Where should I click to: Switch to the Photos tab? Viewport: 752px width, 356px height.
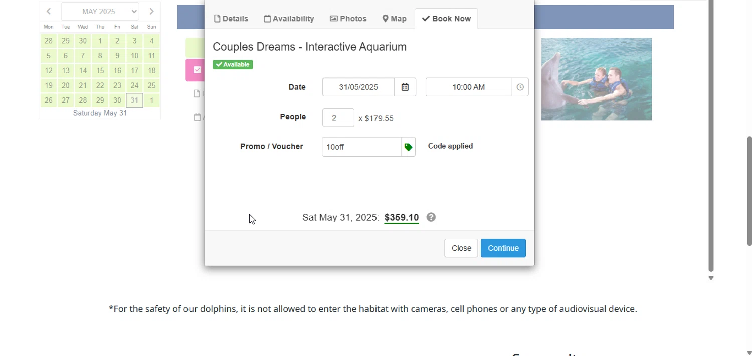(348, 19)
